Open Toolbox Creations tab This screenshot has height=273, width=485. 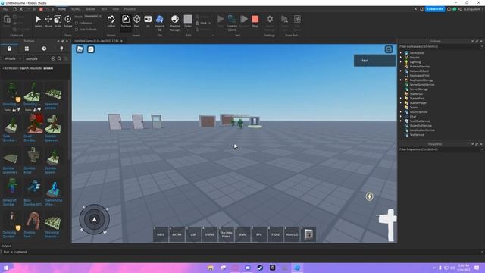(x=61, y=49)
